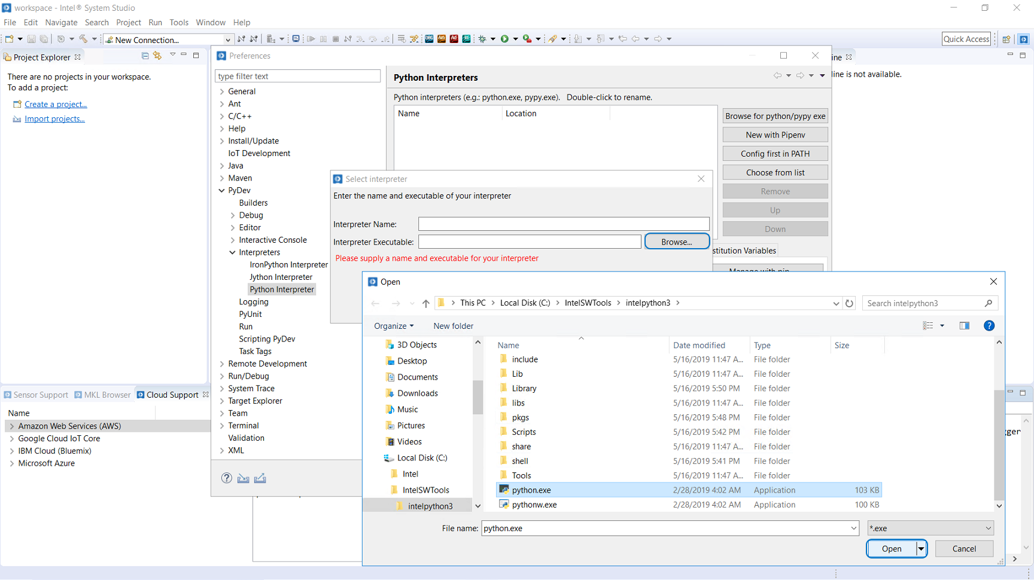Click the blue OBG toolbar icon
1034x580 pixels.
[x=429, y=39]
